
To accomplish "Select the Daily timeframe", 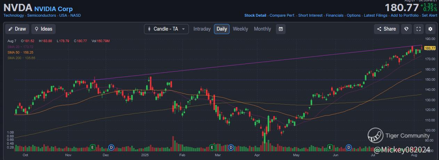I will point(222,29).
